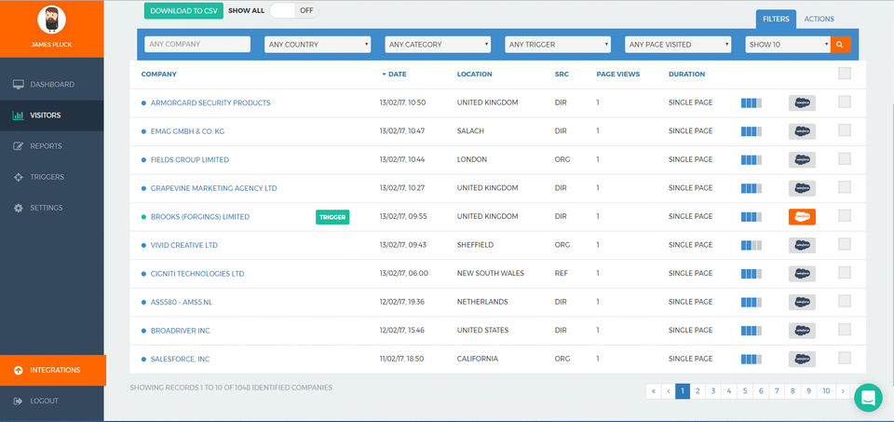The height and width of the screenshot is (422, 894).
Task: Click the next-page arrow in pagination
Action: tap(843, 391)
